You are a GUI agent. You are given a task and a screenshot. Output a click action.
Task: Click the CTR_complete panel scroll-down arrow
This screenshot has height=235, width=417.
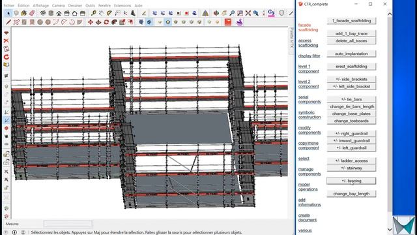coord(390,229)
